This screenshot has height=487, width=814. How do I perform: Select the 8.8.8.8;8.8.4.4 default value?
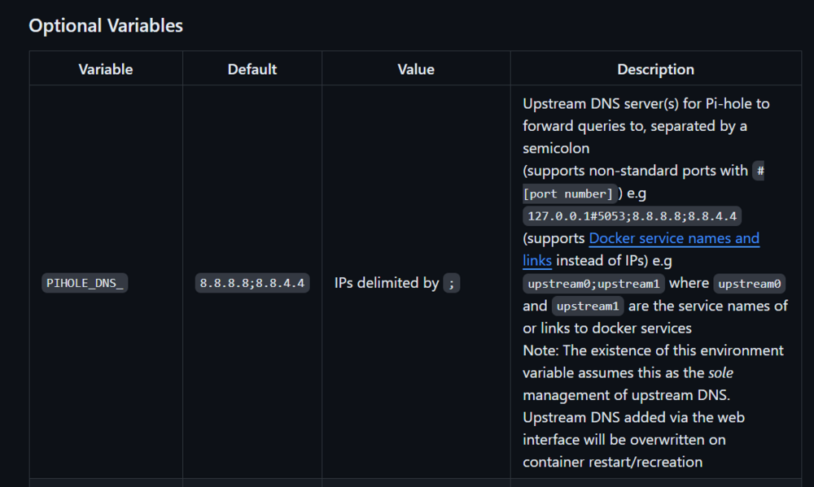coord(252,283)
